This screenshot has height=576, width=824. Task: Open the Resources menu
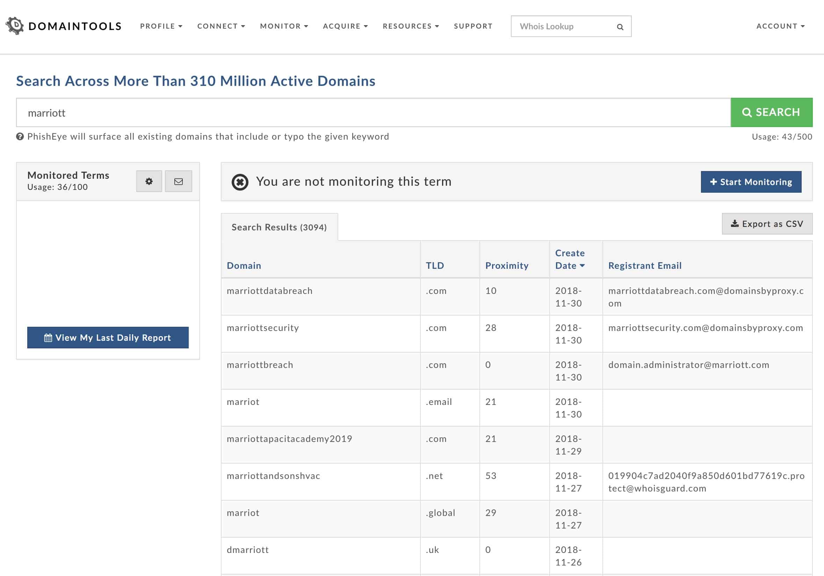coord(411,26)
